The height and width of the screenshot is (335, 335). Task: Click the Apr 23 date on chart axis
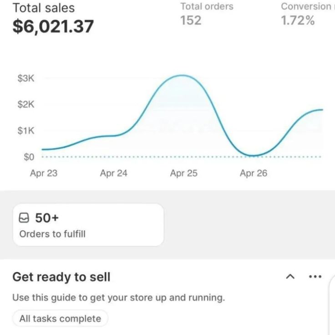point(44,173)
